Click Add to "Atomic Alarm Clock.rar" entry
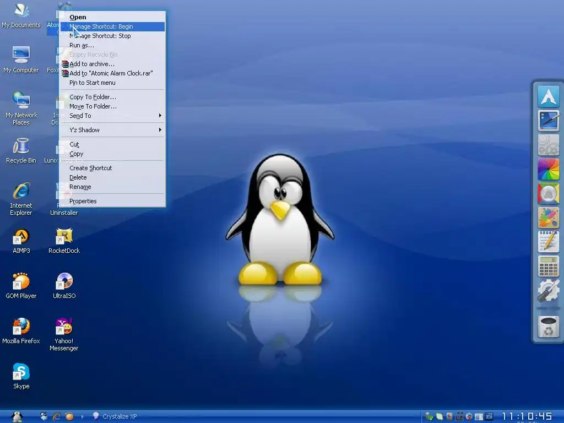 coord(112,73)
